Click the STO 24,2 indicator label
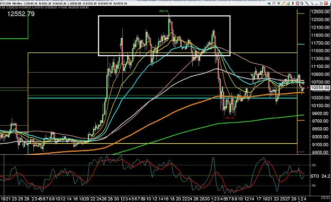The height and width of the screenshot is (202, 331). tap(320, 176)
